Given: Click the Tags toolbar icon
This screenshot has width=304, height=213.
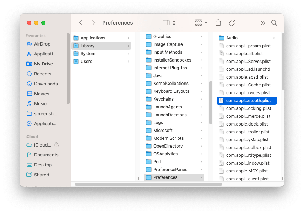Looking at the screenshot, I should [x=232, y=23].
